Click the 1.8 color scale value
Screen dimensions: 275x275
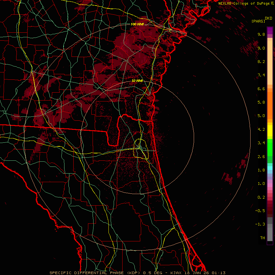click(261, 170)
